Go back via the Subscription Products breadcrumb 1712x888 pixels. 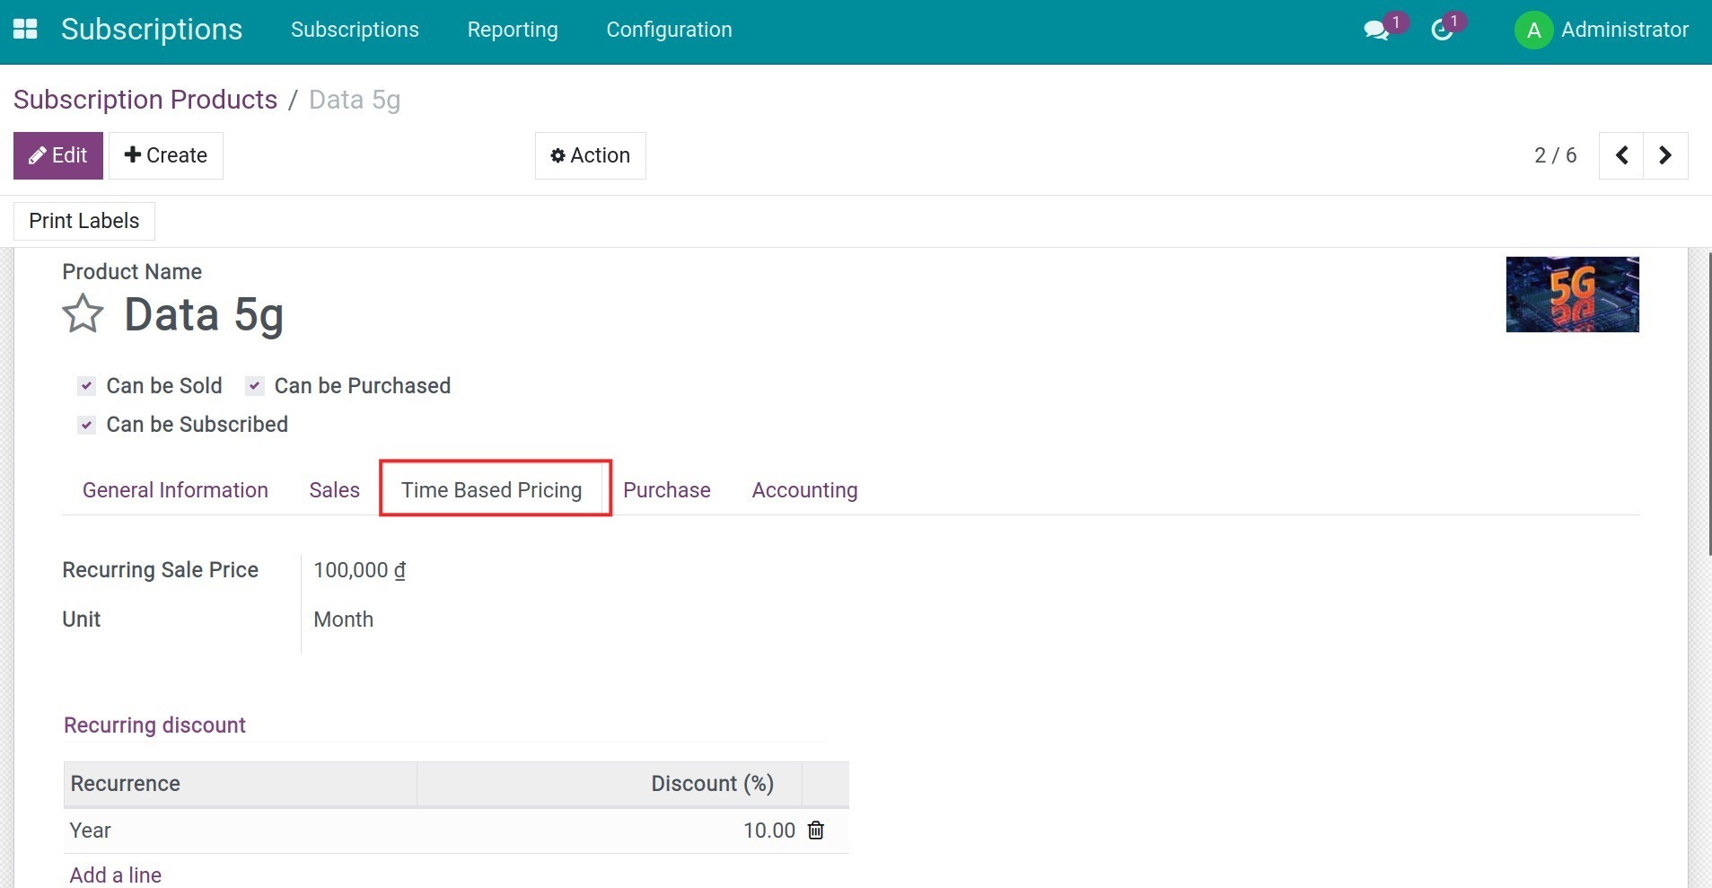point(145,99)
